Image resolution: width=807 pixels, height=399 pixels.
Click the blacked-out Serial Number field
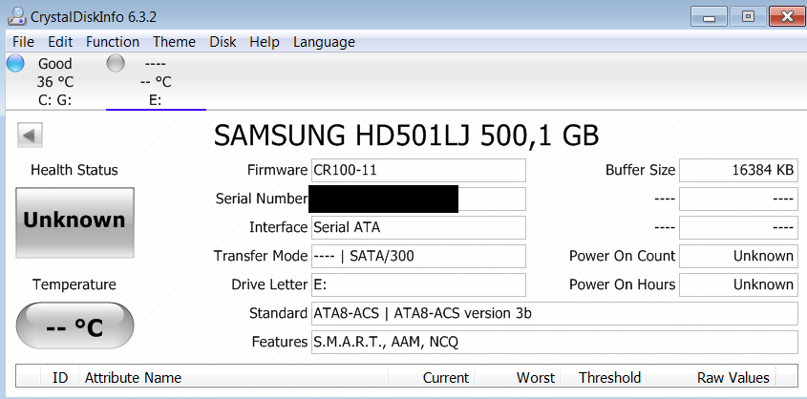tap(418, 199)
